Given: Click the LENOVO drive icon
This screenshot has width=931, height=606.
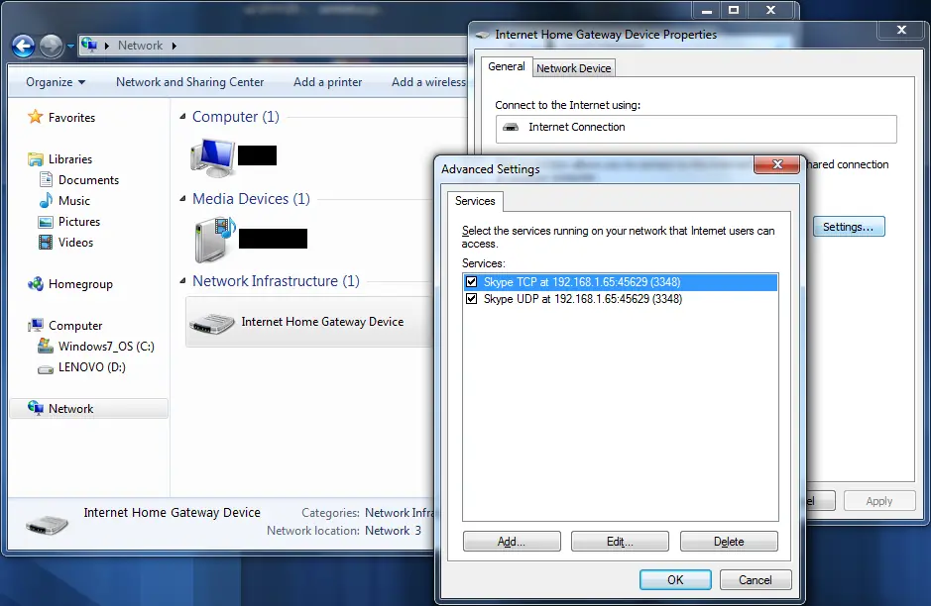Looking at the screenshot, I should (x=46, y=368).
